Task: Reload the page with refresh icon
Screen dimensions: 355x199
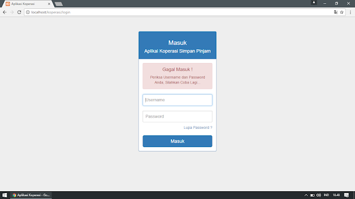Action: tap(19, 12)
